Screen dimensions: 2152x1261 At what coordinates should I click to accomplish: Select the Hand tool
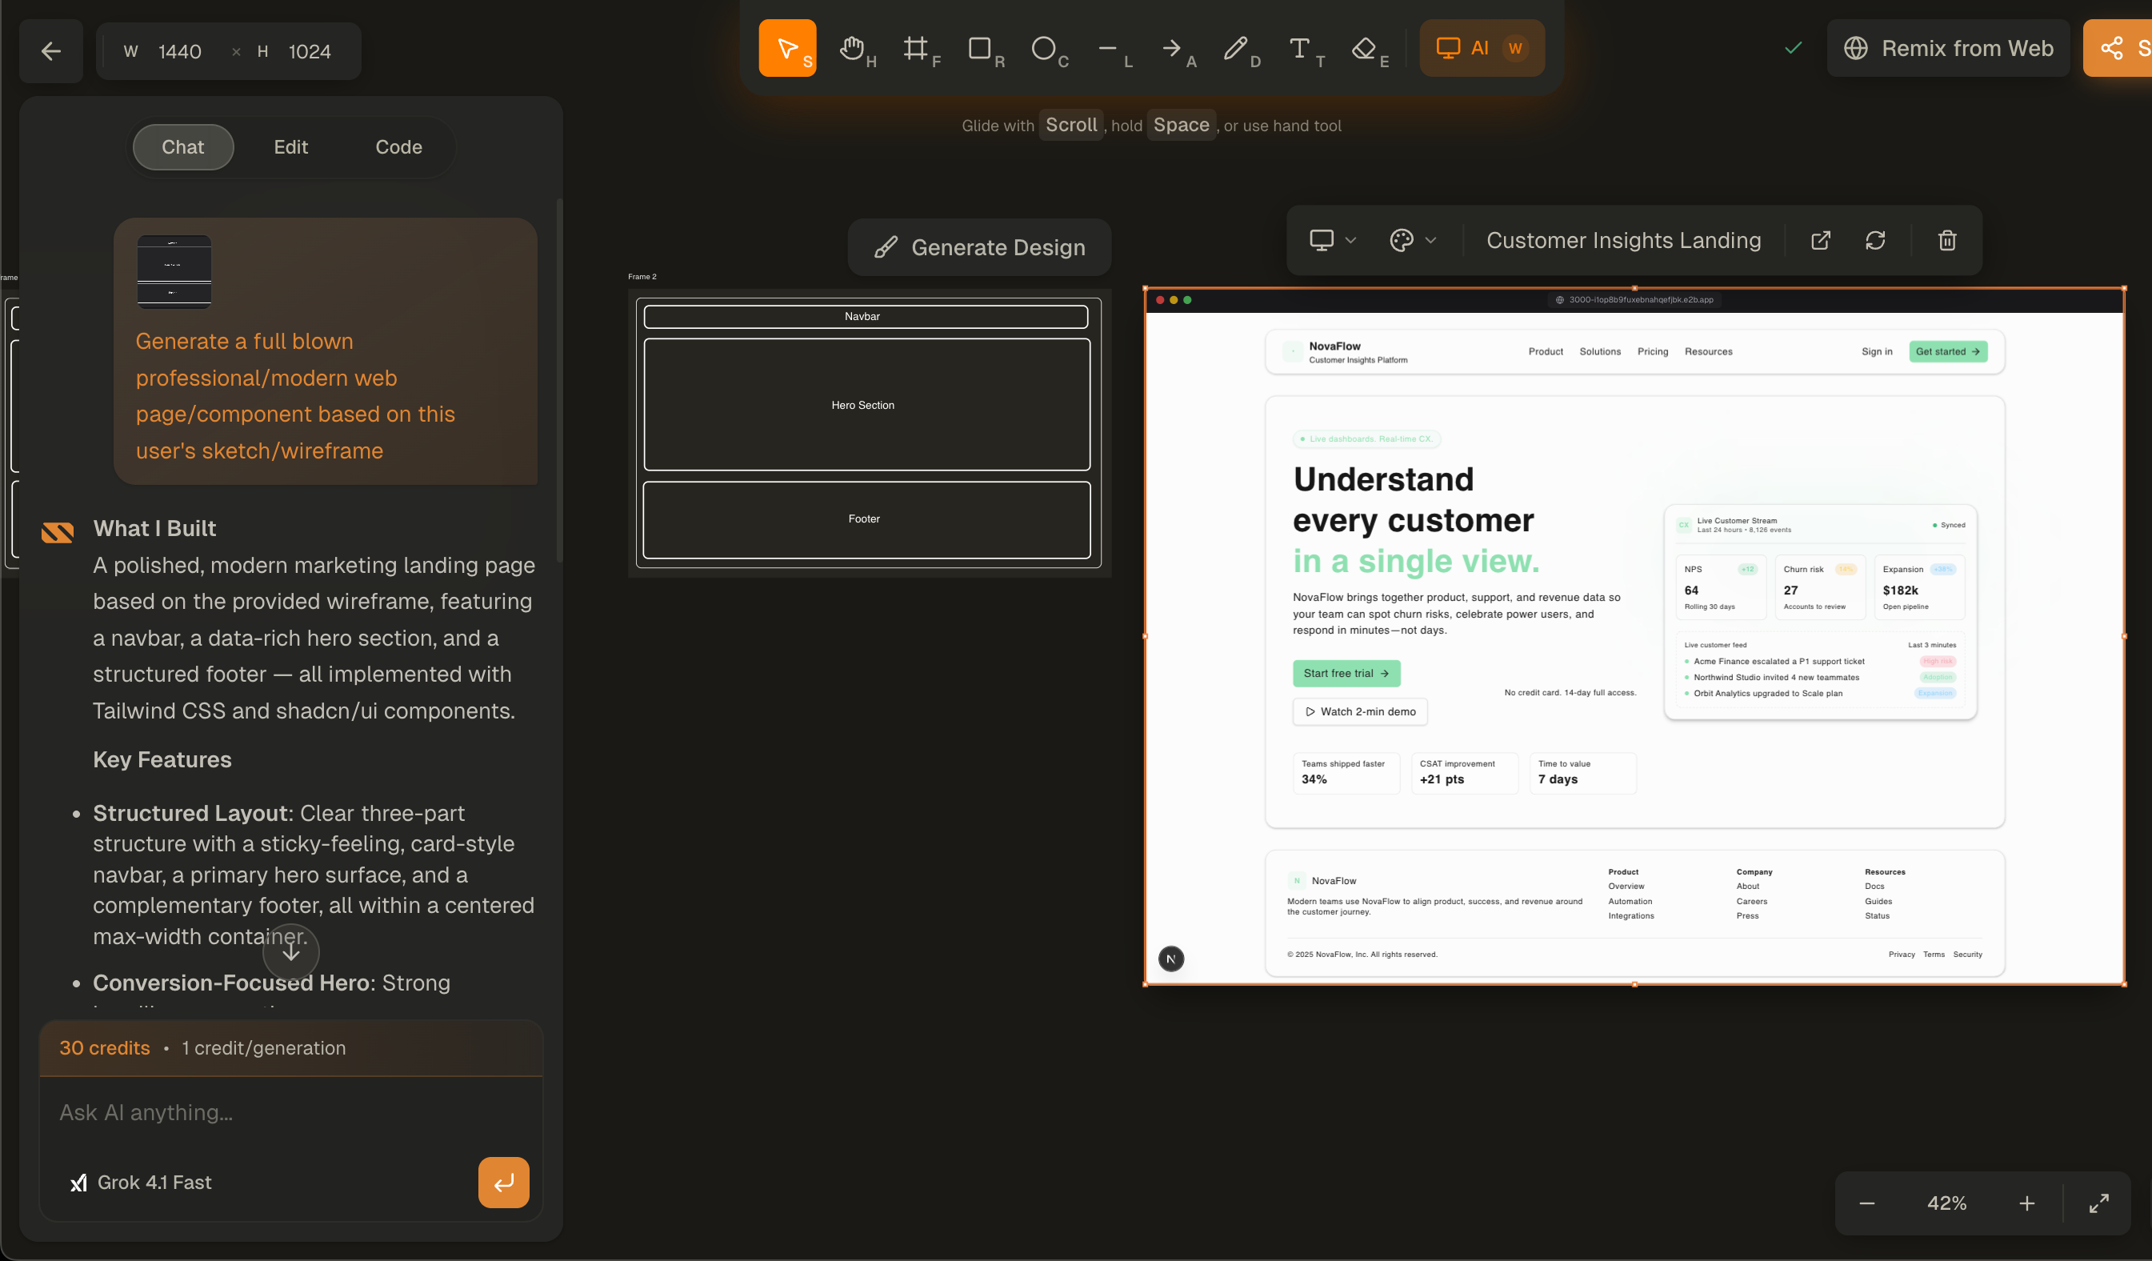point(855,48)
